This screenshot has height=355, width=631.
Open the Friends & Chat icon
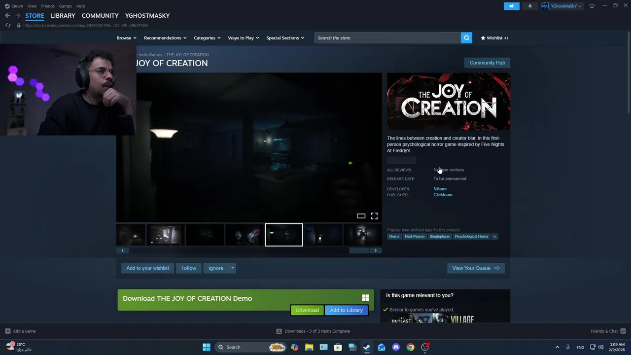click(x=623, y=331)
